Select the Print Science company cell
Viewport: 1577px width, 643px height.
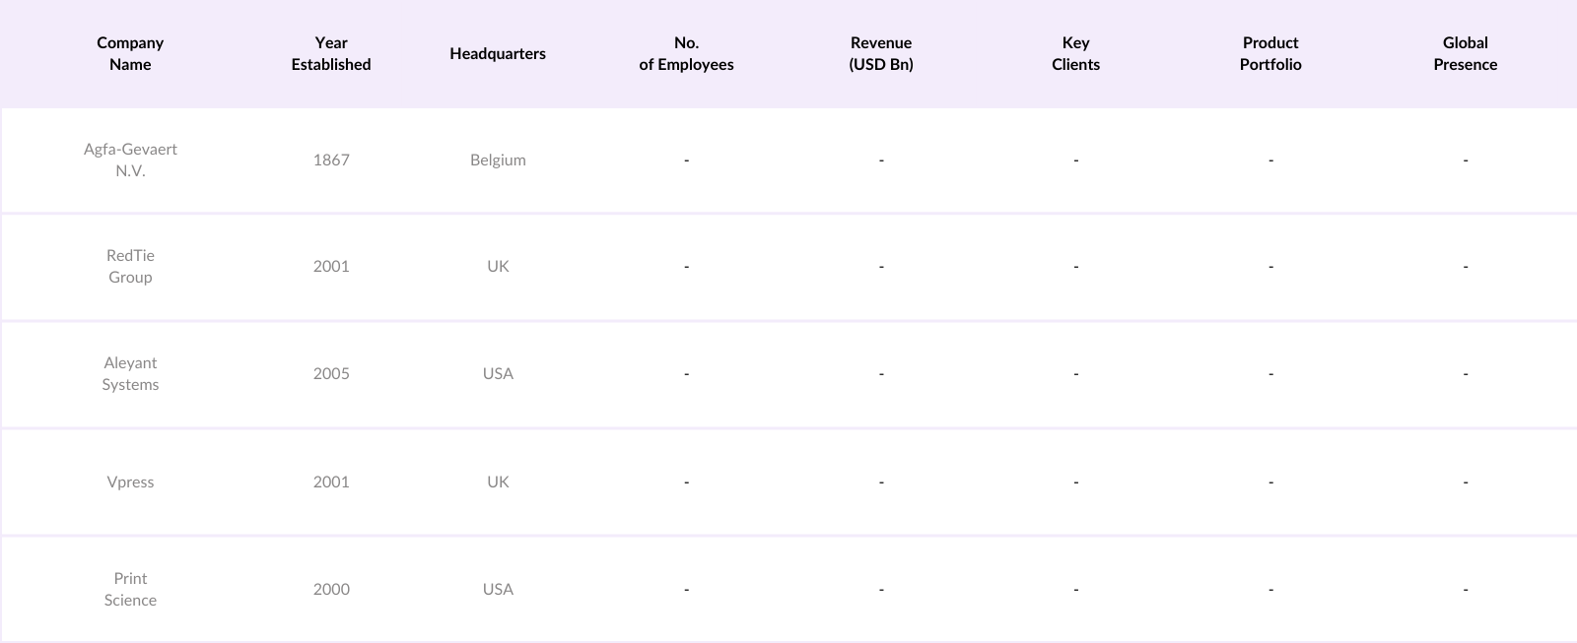pos(130,589)
